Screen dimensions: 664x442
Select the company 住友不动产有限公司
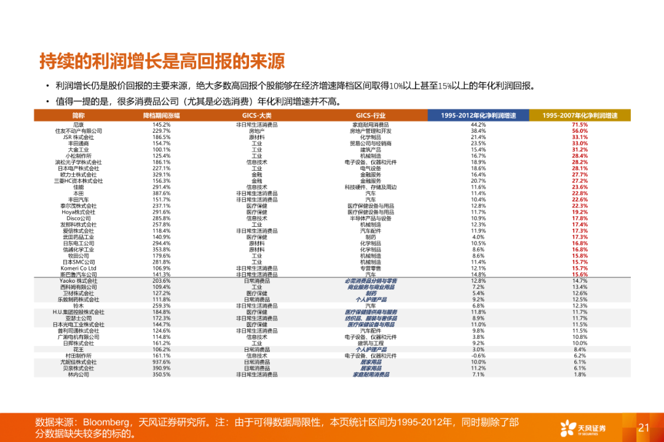click(x=78, y=131)
